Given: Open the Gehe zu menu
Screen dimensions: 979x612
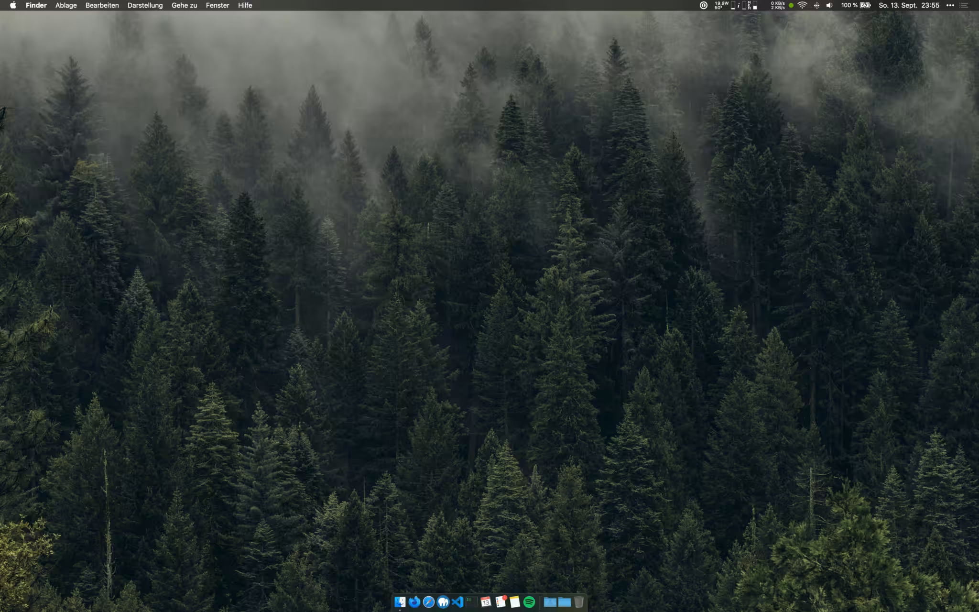Looking at the screenshot, I should 184,5.
